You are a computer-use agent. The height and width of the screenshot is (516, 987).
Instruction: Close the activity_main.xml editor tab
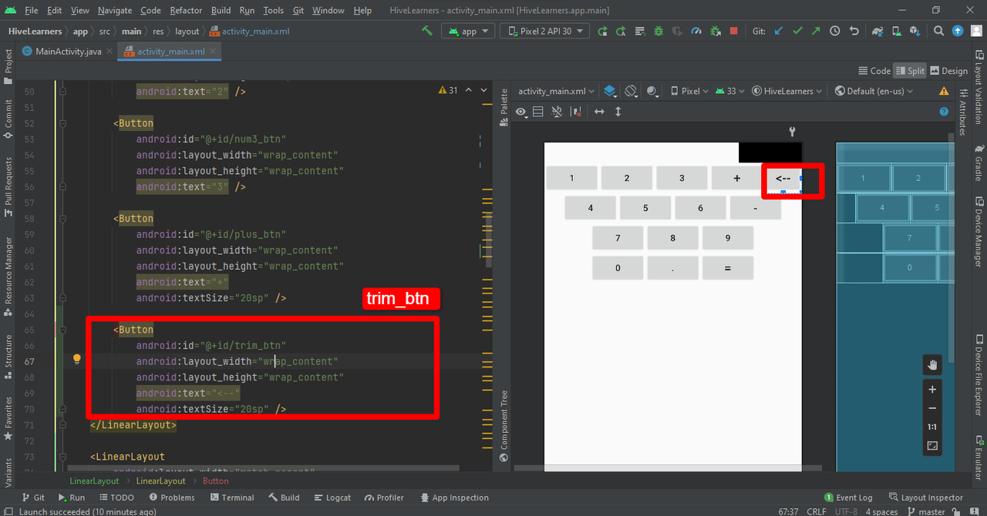tap(213, 52)
